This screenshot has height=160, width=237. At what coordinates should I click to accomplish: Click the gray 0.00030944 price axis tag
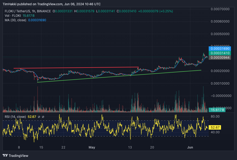[220, 58]
